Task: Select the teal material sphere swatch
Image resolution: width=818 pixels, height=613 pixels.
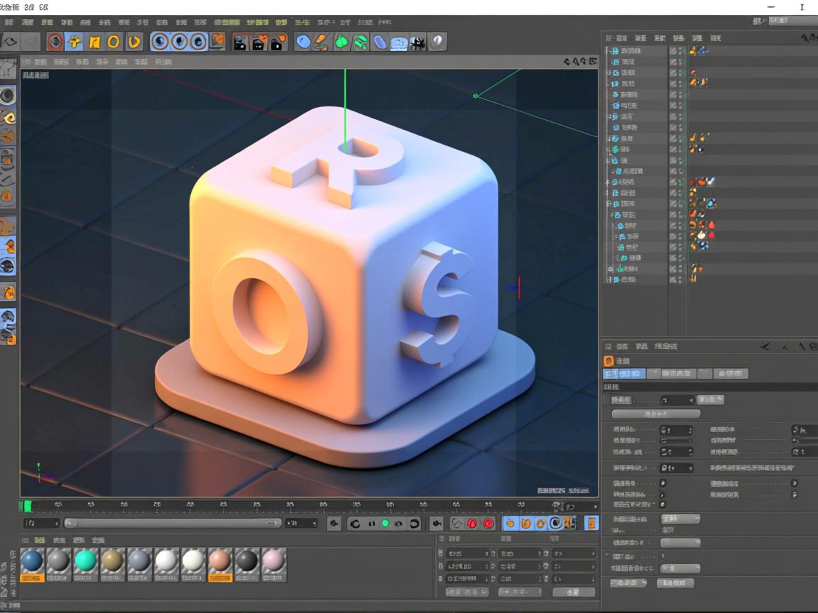Action: (x=85, y=561)
